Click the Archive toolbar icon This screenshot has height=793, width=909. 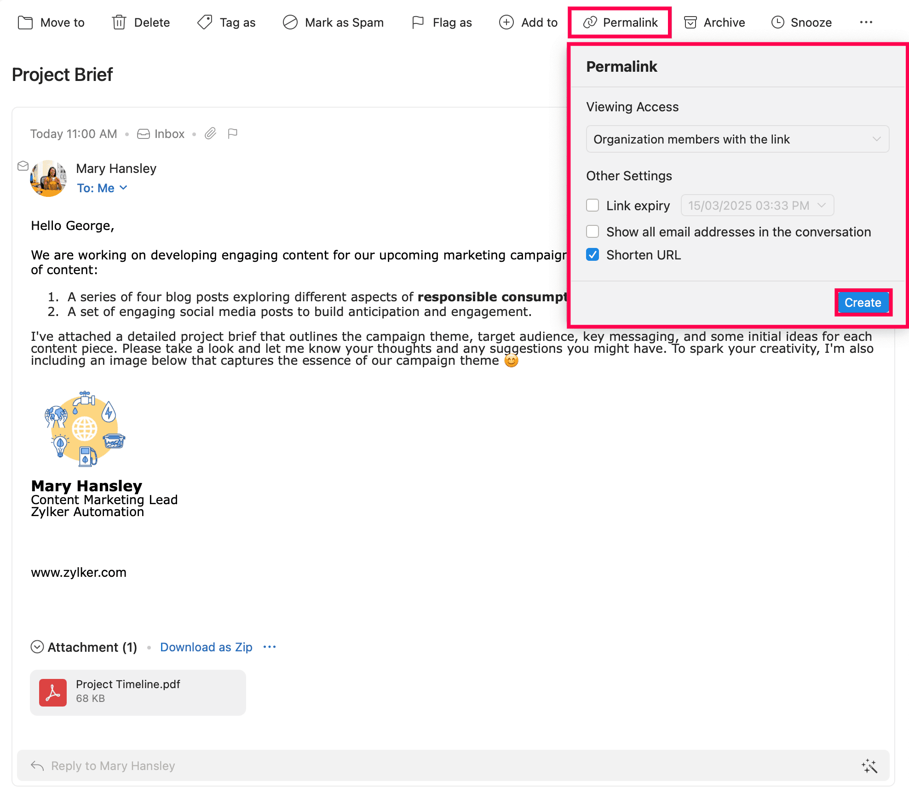[x=690, y=23]
